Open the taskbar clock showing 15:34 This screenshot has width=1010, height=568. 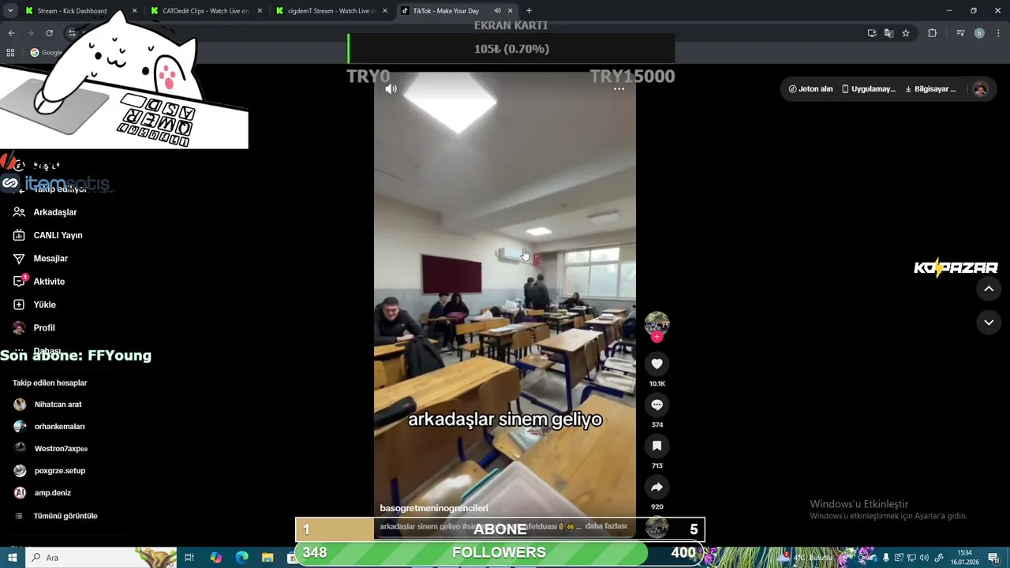[x=964, y=558]
